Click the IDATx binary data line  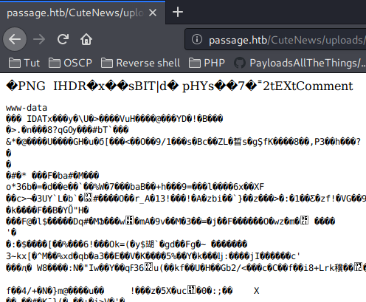pos(114,119)
